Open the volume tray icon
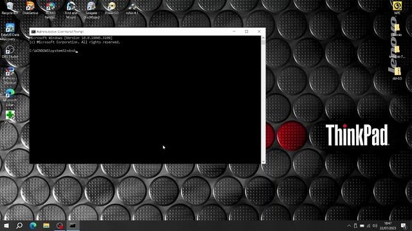The width and height of the screenshot is (412, 231). click(375, 226)
